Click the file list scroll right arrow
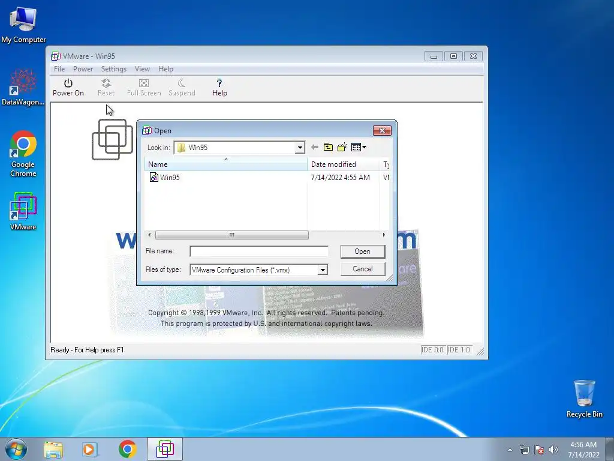This screenshot has width=614, height=461. (x=384, y=235)
